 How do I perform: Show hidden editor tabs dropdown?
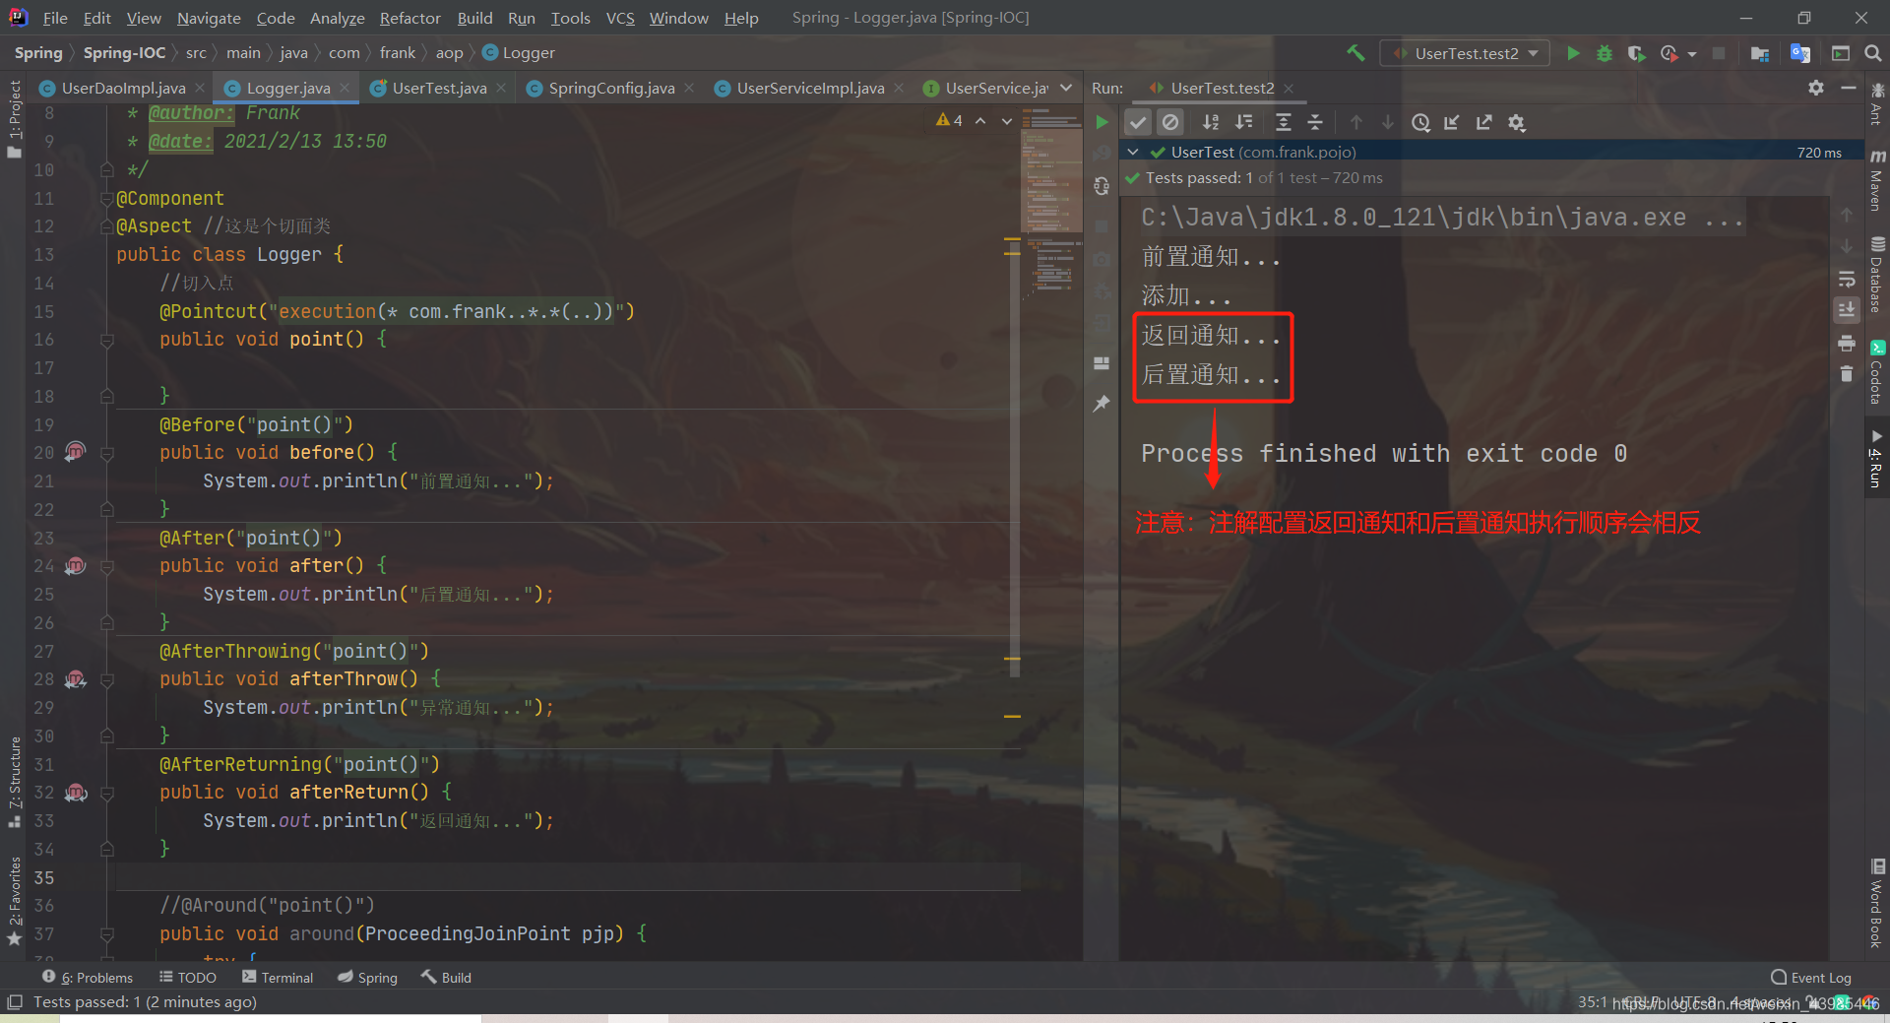[1066, 88]
